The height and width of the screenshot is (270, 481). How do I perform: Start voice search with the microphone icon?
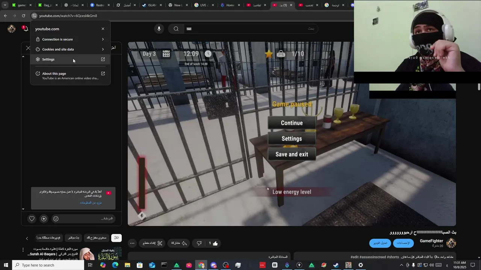coord(159,29)
